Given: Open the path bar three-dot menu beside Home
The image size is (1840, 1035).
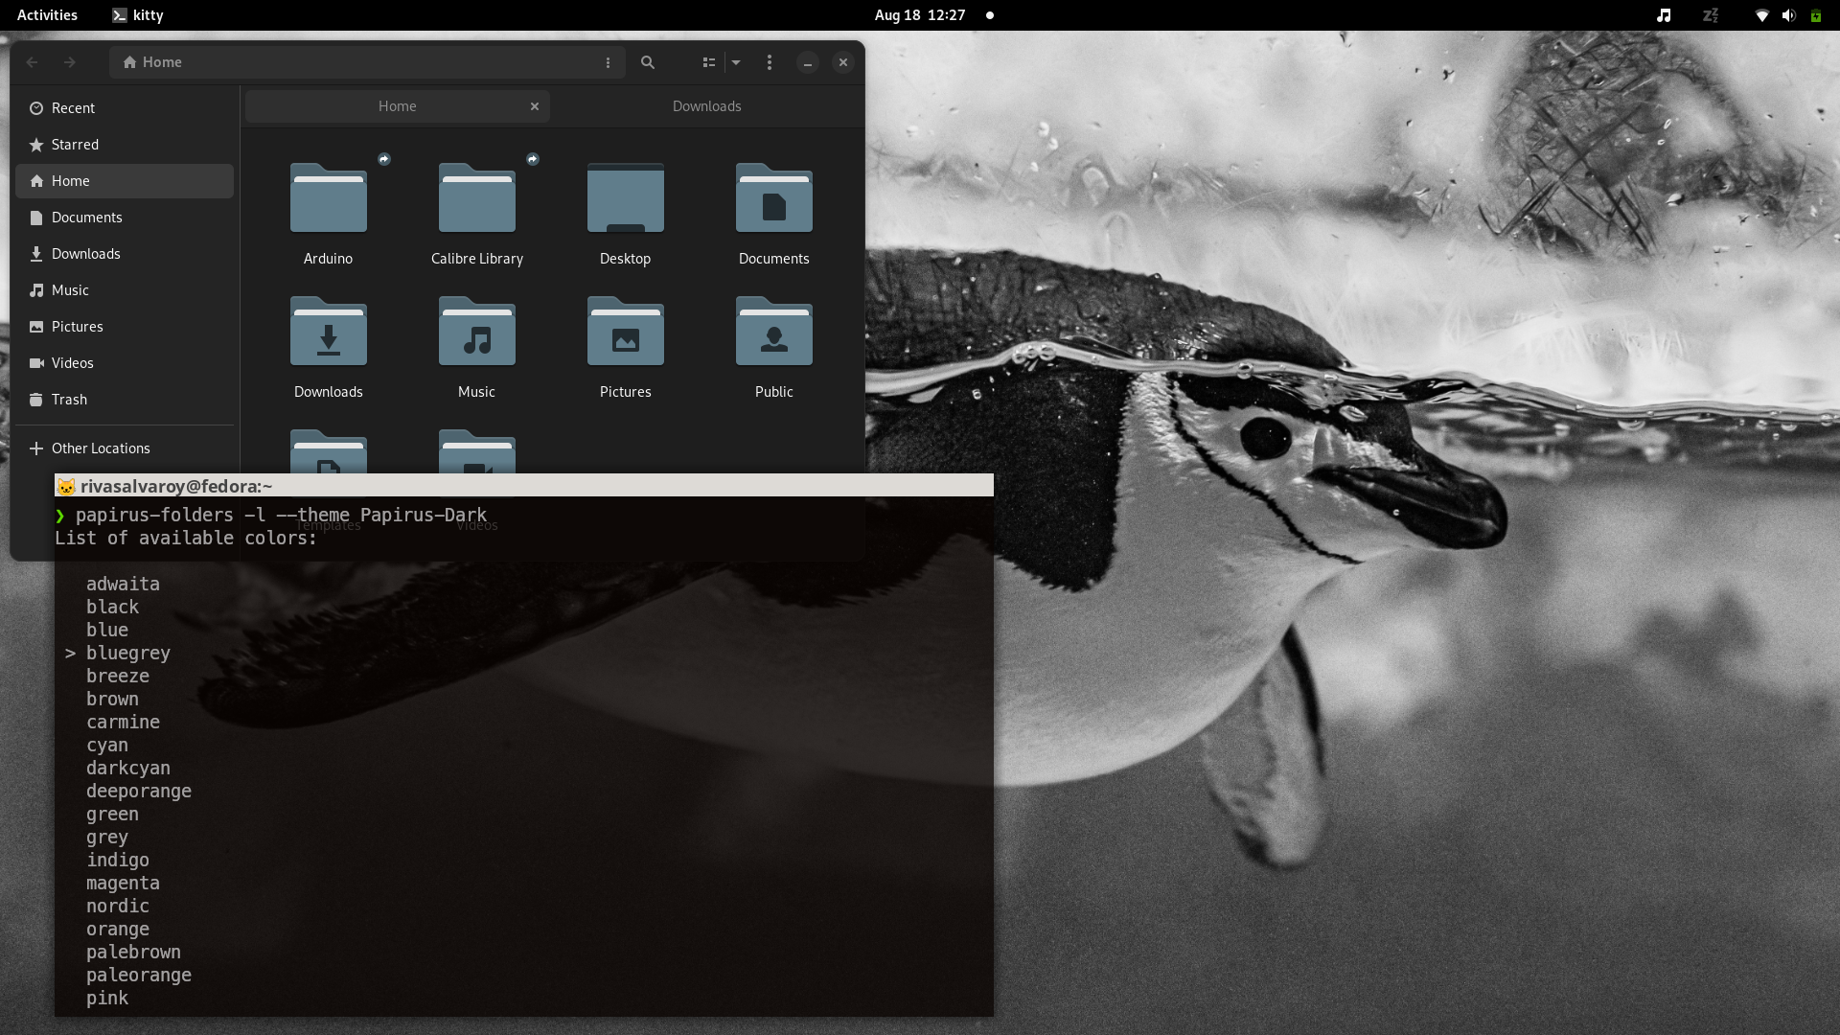Looking at the screenshot, I should click(608, 62).
